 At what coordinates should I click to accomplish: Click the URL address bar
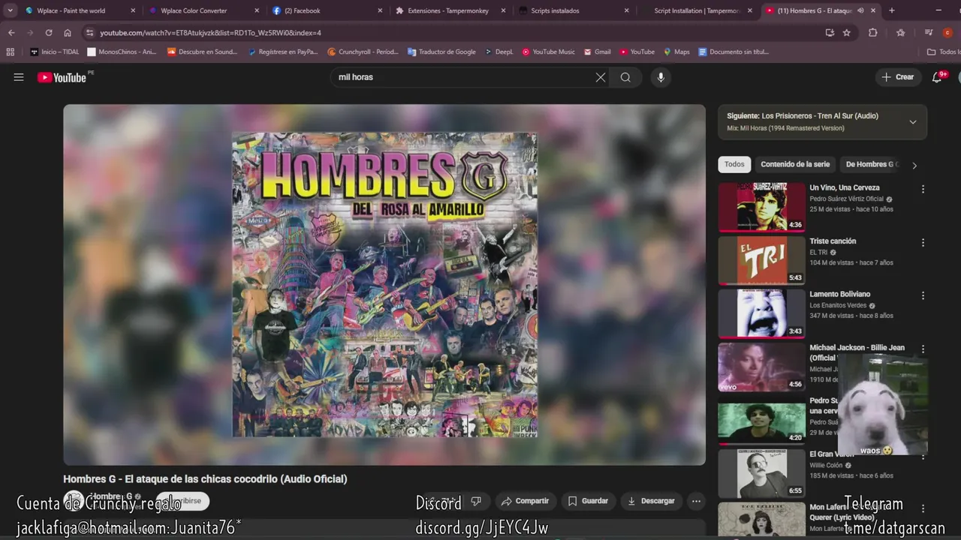coord(458,32)
